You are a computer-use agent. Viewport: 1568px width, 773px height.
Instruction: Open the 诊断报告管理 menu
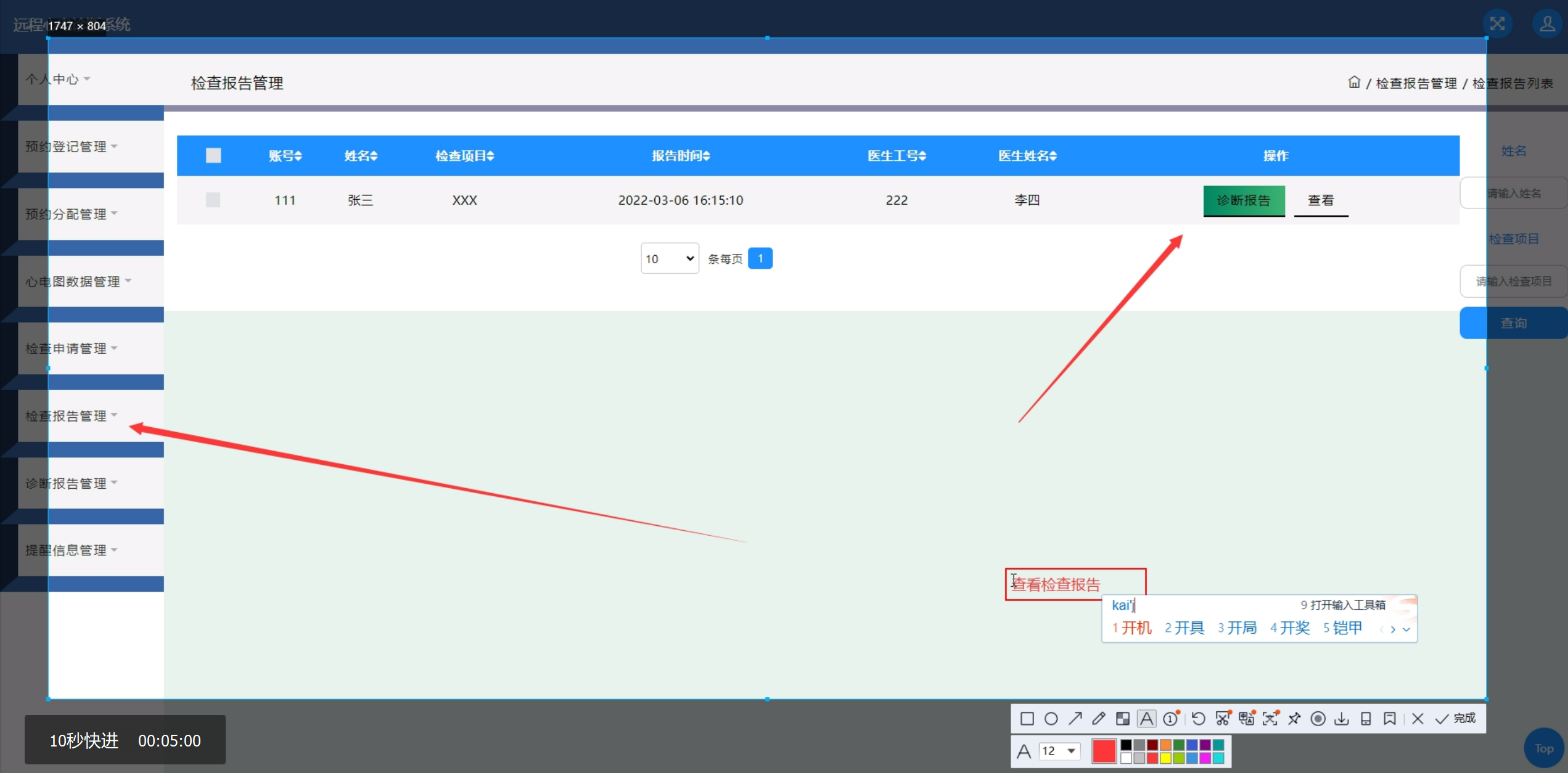pyautogui.click(x=69, y=483)
